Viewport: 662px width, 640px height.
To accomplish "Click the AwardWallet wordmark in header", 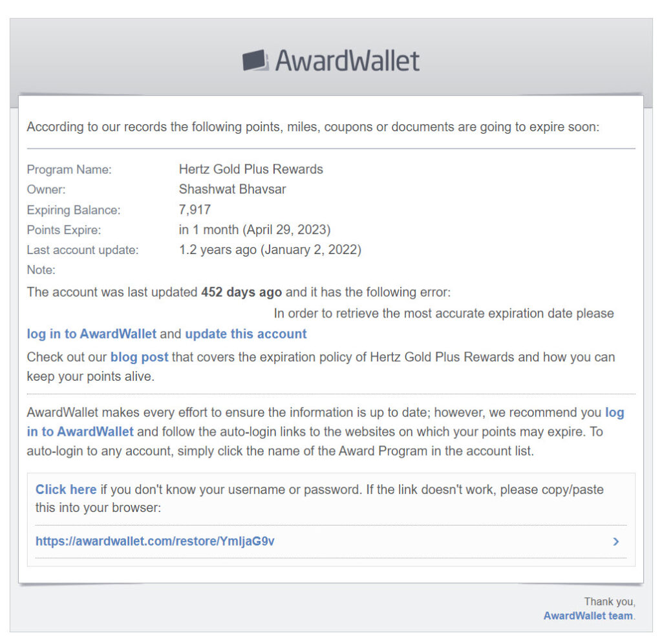I will pos(347,61).
